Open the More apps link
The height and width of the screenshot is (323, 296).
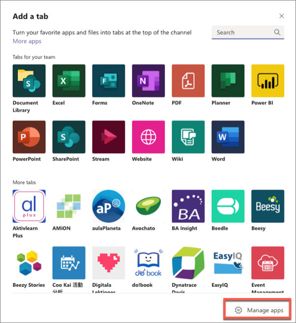(27, 41)
